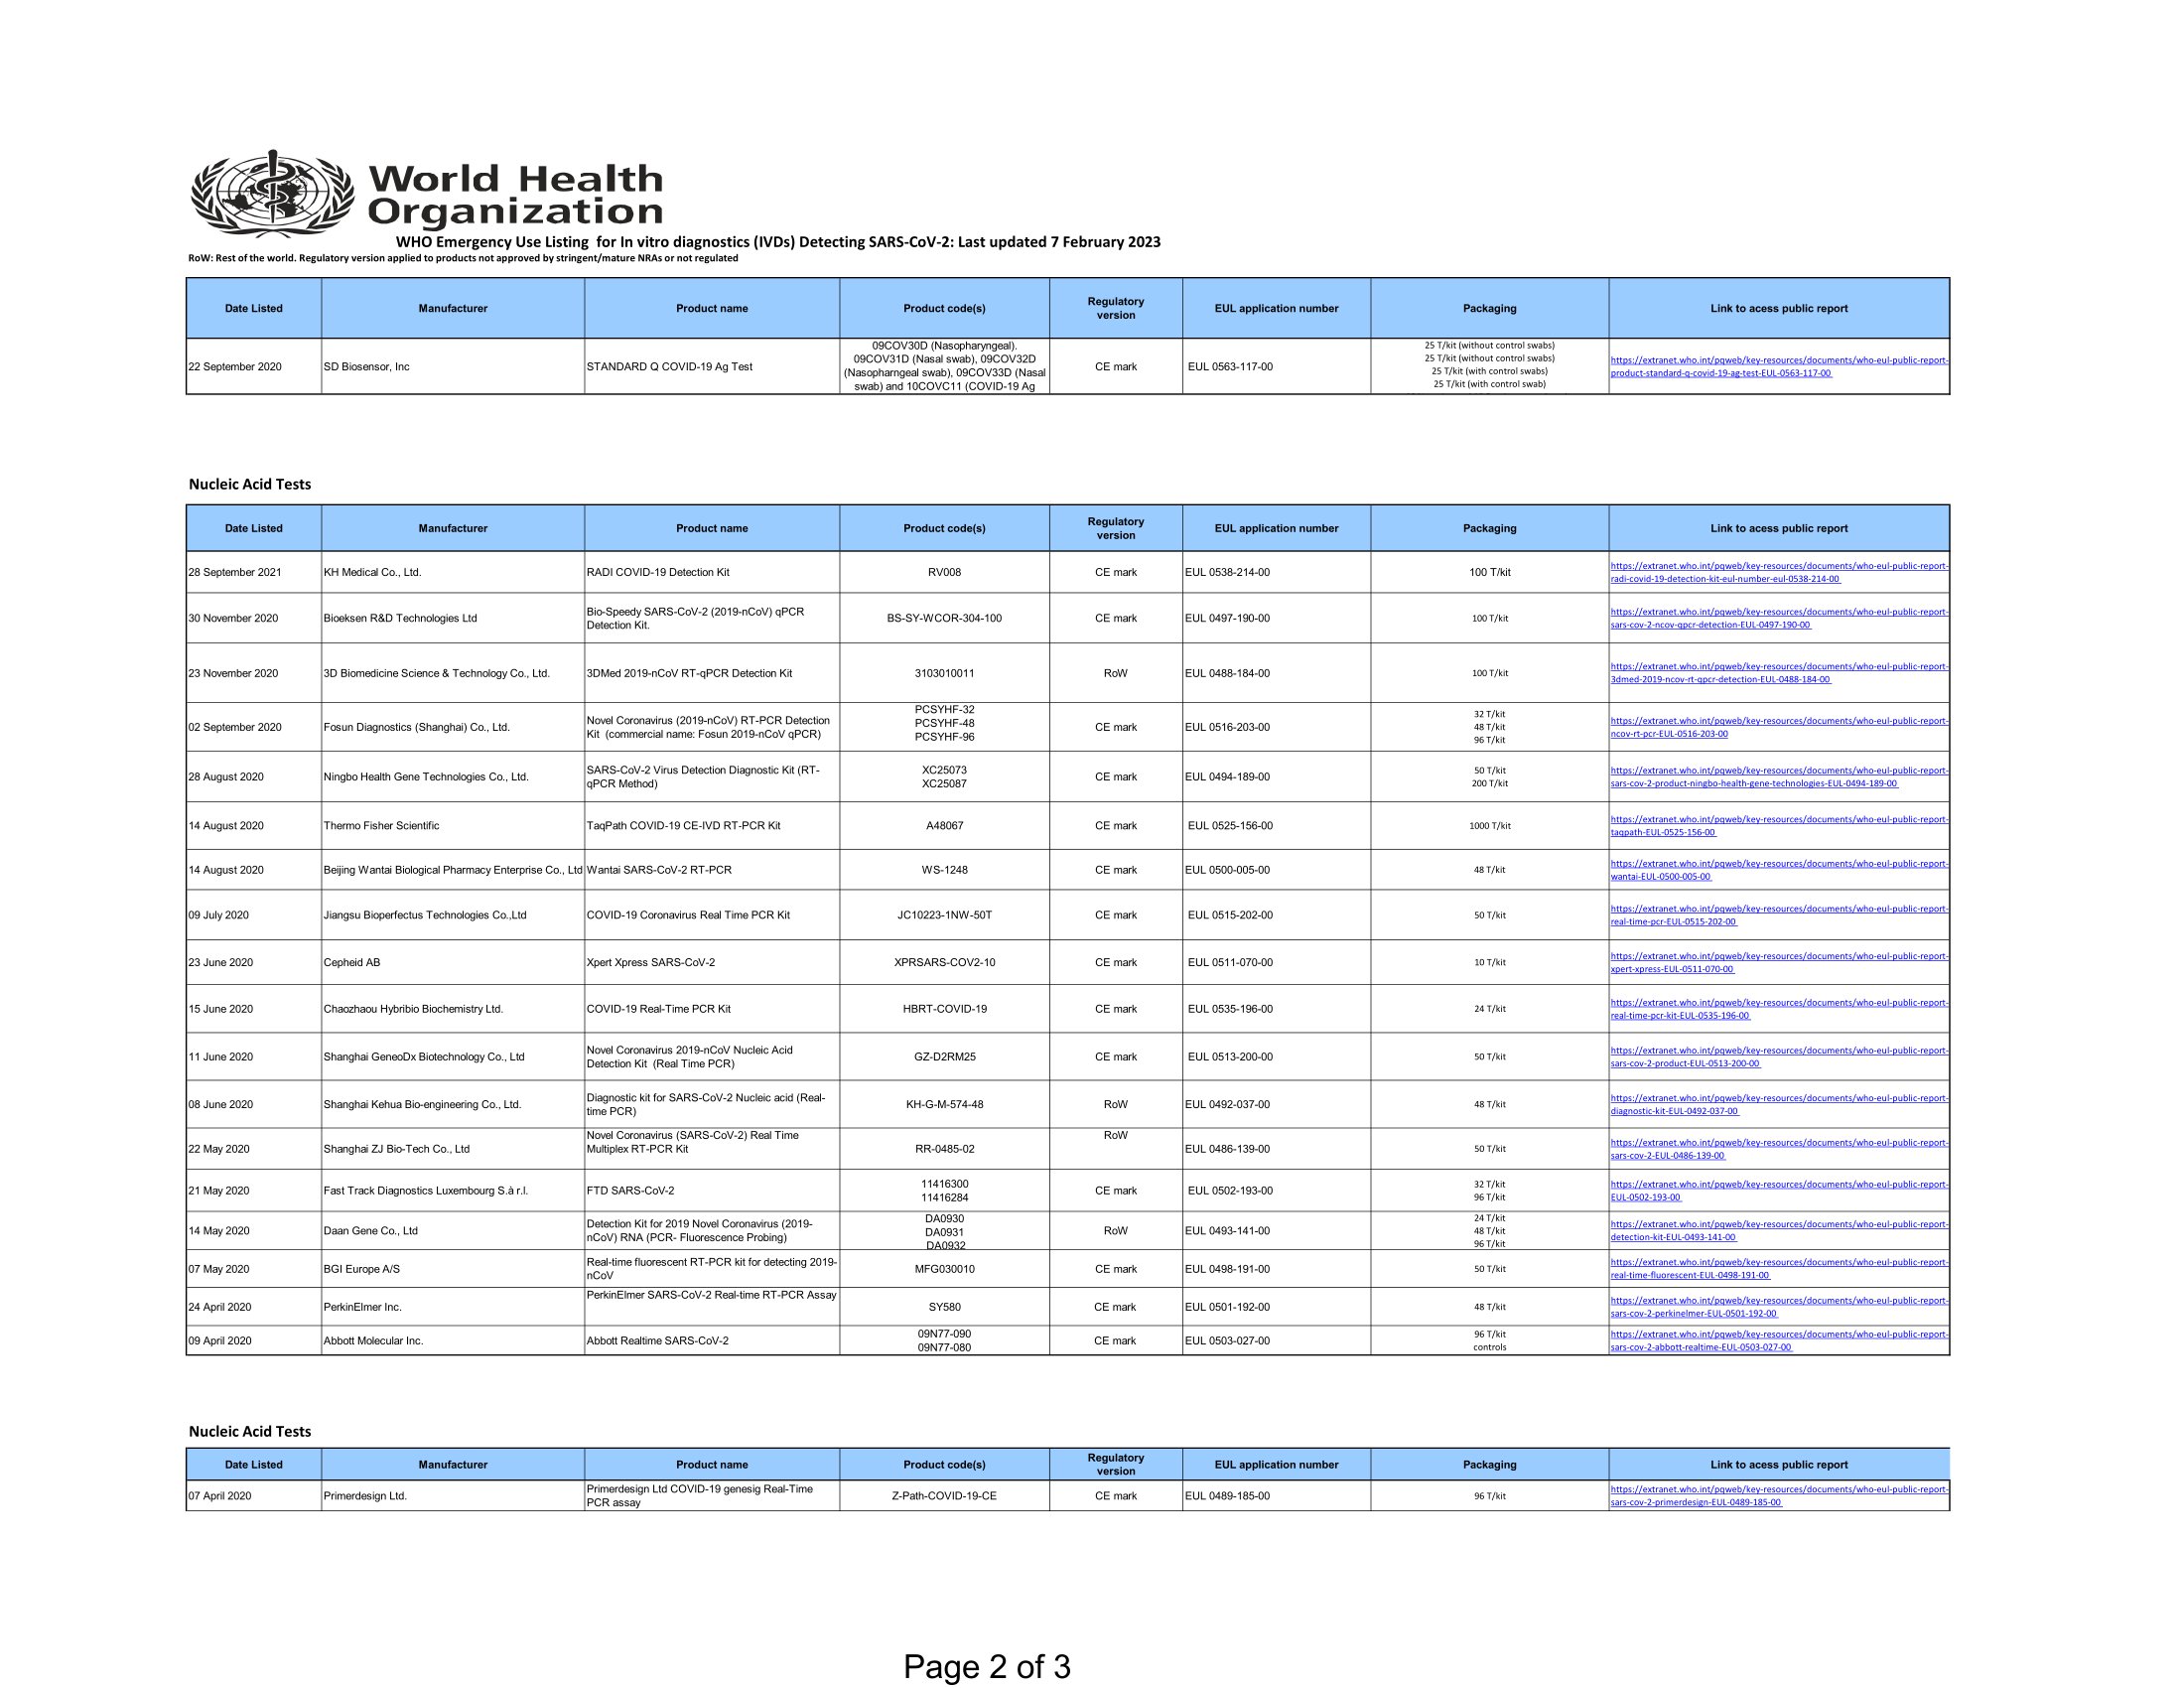Image resolution: width=2184 pixels, height=1688 pixels.
Task: Select the date '22 September 2020'
Action: [235, 367]
